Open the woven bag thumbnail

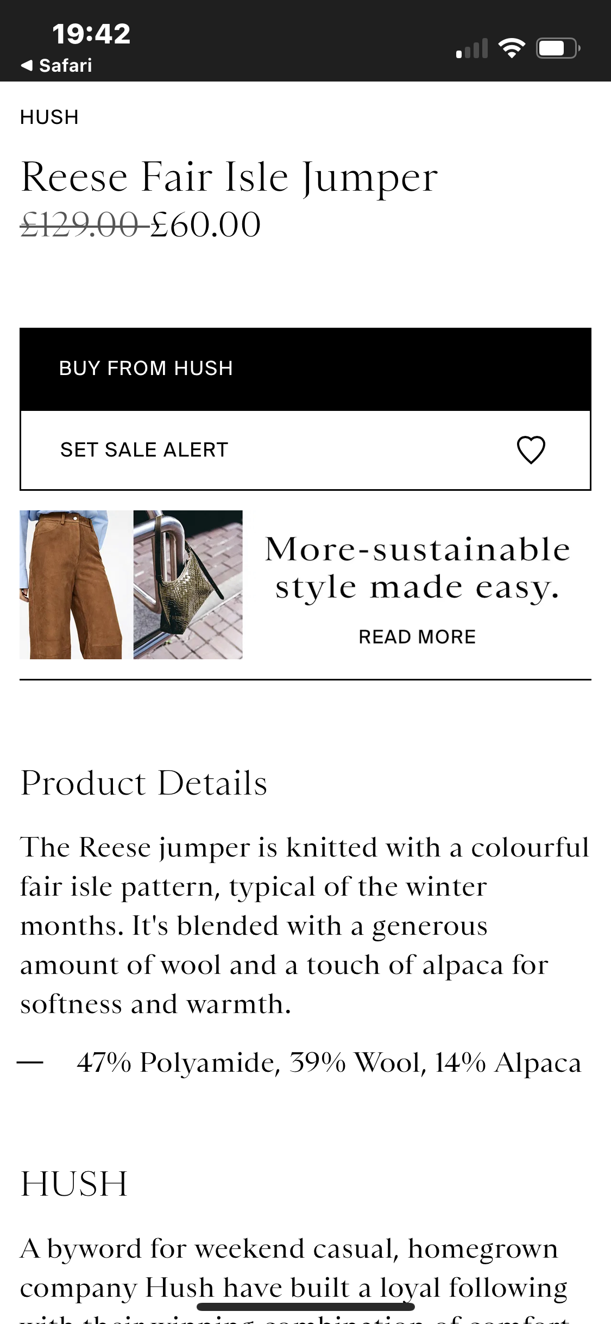click(x=188, y=585)
